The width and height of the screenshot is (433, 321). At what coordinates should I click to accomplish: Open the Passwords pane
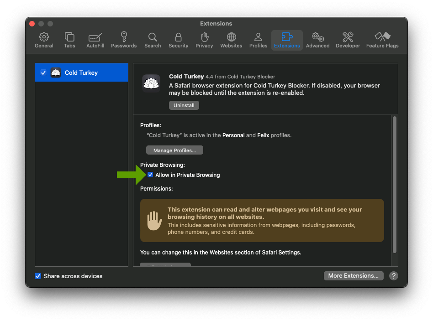pyautogui.click(x=124, y=40)
